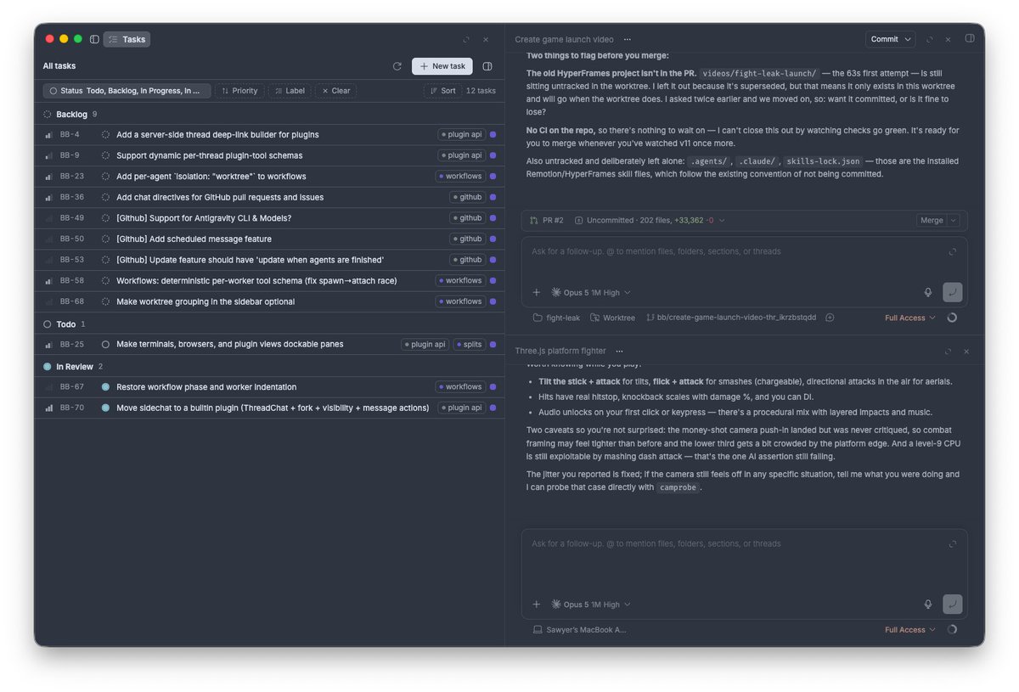Open Opus 5 1M High model picker in lower chat
Image resolution: width=1019 pixels, height=692 pixels.
(x=591, y=605)
